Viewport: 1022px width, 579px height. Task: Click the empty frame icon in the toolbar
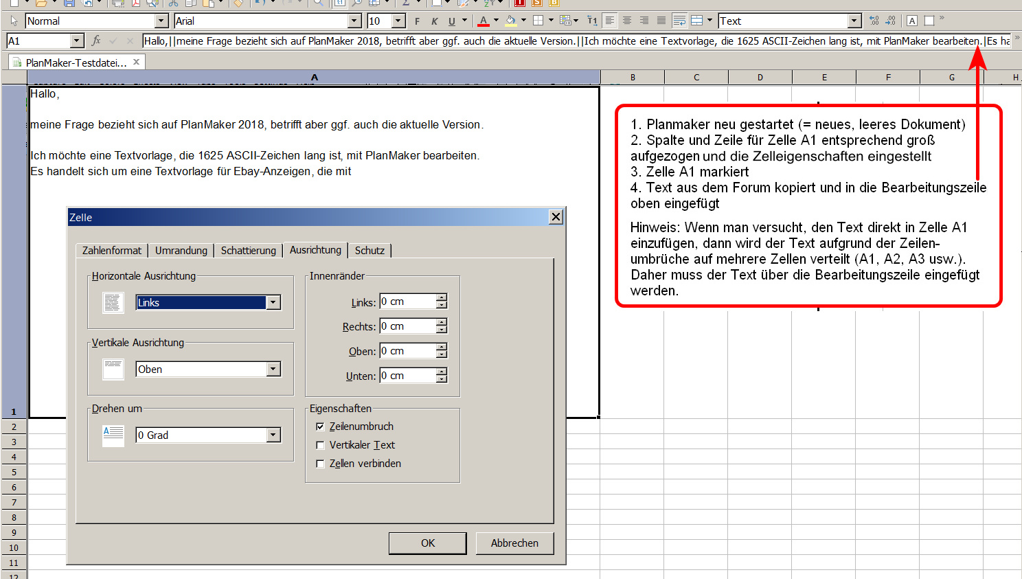929,21
